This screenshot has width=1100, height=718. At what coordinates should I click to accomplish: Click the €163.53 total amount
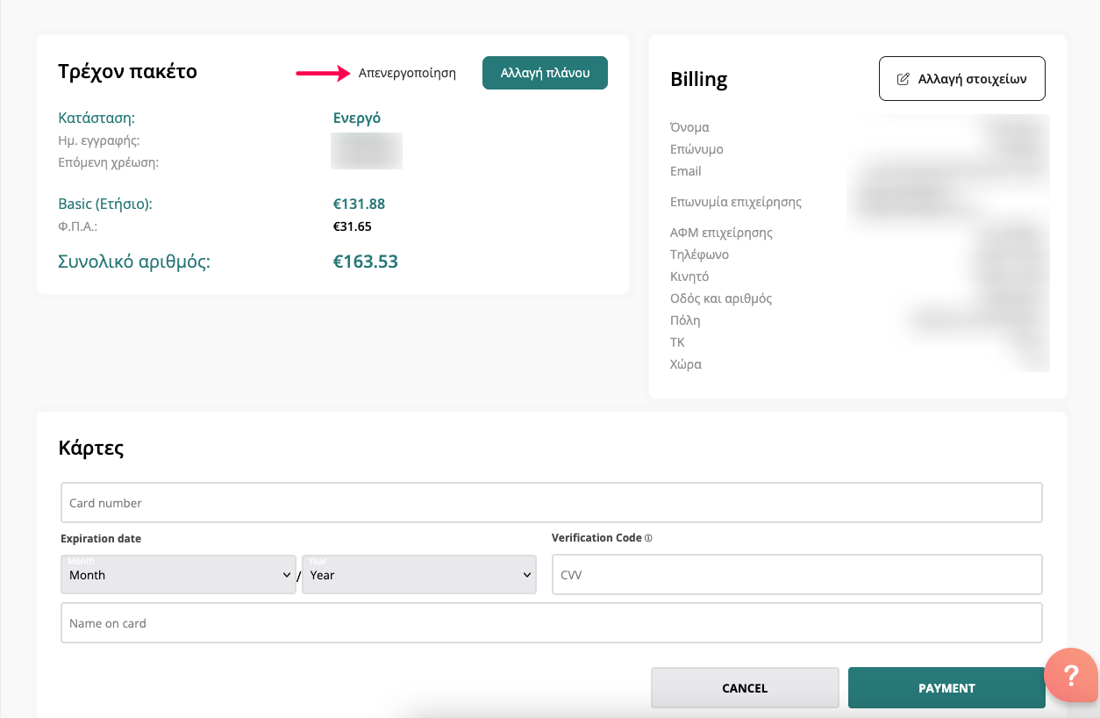(x=365, y=262)
